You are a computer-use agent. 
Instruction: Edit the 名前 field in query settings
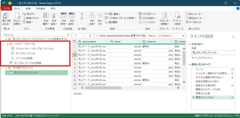click(213, 53)
